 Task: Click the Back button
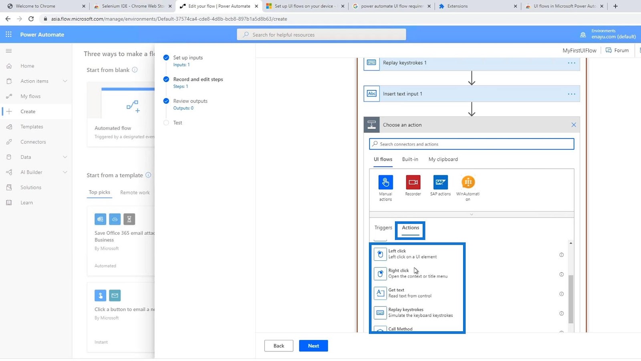278,346
